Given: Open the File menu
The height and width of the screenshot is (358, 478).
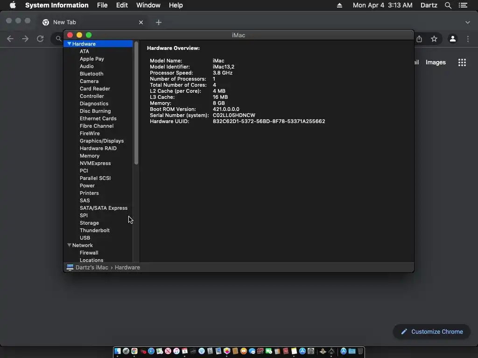Looking at the screenshot, I should coord(102,5).
